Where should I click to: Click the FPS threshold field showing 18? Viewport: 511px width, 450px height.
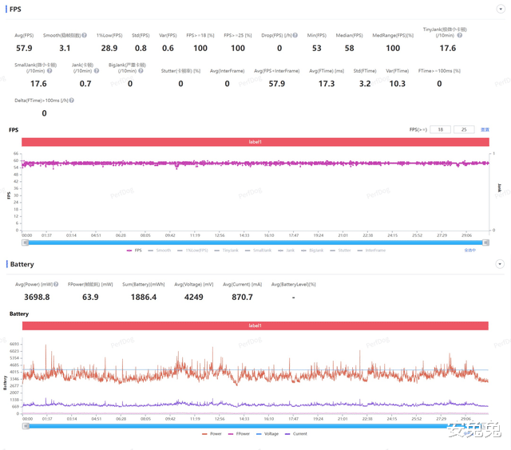440,129
